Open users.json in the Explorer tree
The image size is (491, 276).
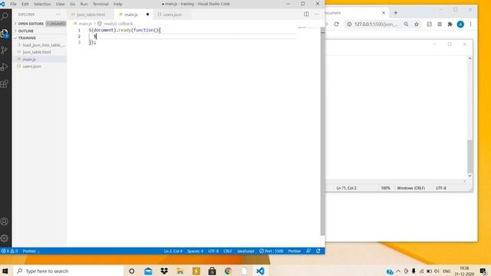(x=32, y=67)
